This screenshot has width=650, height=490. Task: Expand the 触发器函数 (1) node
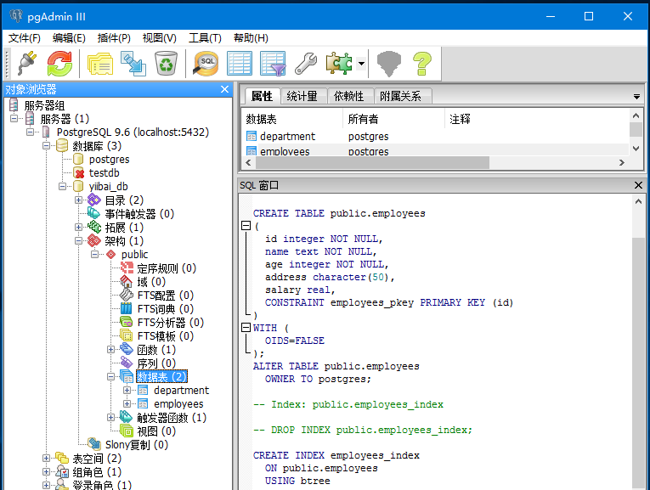pyautogui.click(x=111, y=417)
